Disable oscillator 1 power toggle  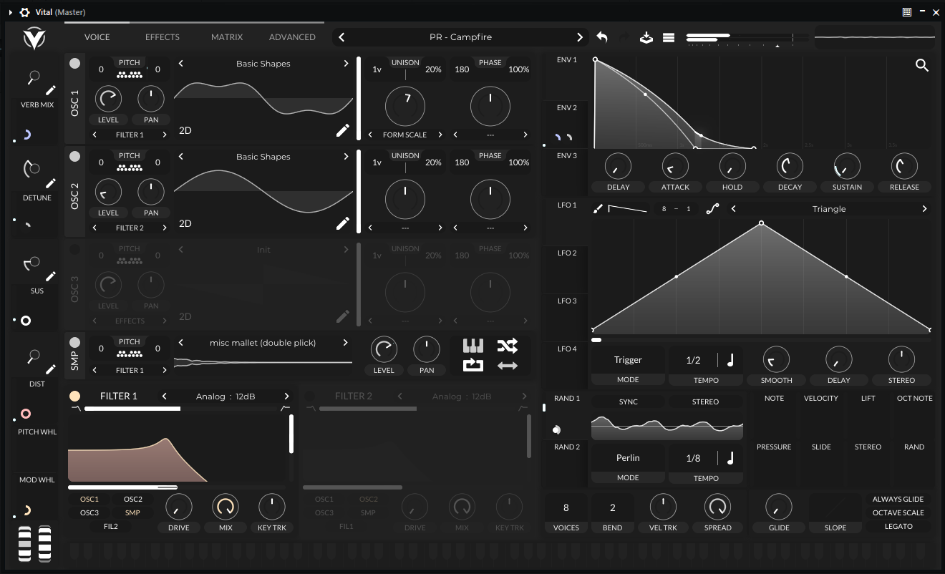[x=74, y=64]
